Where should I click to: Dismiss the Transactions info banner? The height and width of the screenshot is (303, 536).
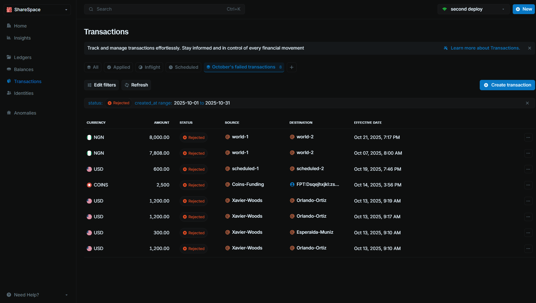pos(530,48)
